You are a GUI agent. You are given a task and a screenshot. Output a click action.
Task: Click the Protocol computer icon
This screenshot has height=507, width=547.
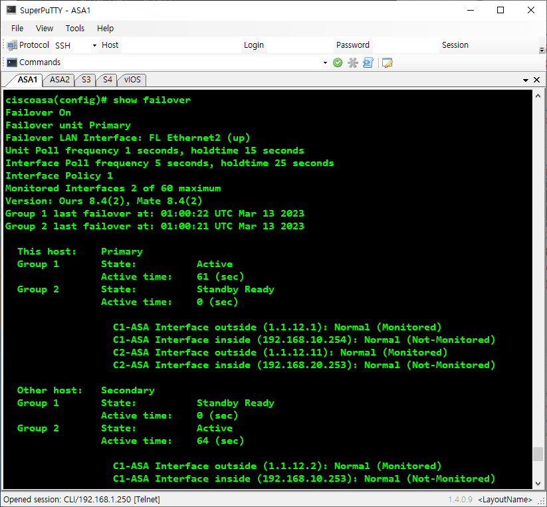[12, 45]
